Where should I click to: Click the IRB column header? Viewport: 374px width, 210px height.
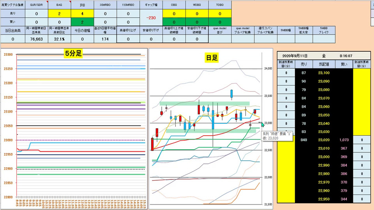pyautogui.click(x=82, y=5)
